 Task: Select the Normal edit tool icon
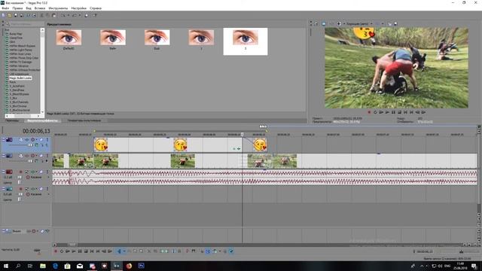pyautogui.click(x=119, y=251)
